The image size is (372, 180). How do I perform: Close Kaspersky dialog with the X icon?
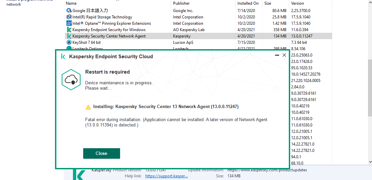pyautogui.click(x=284, y=55)
